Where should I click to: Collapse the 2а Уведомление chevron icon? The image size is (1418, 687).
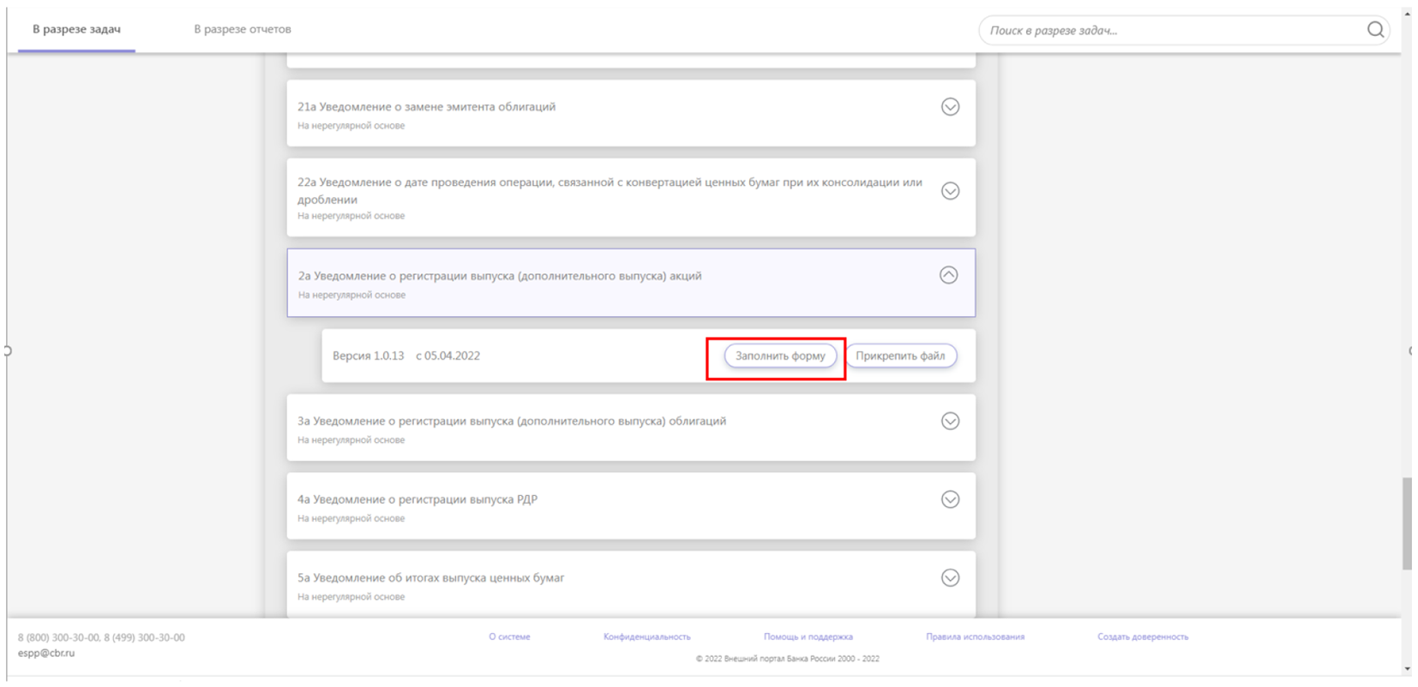click(948, 275)
